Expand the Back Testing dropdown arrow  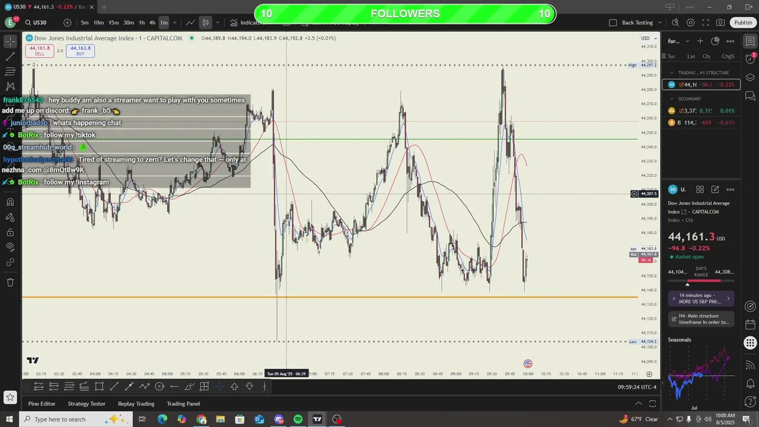coord(659,23)
